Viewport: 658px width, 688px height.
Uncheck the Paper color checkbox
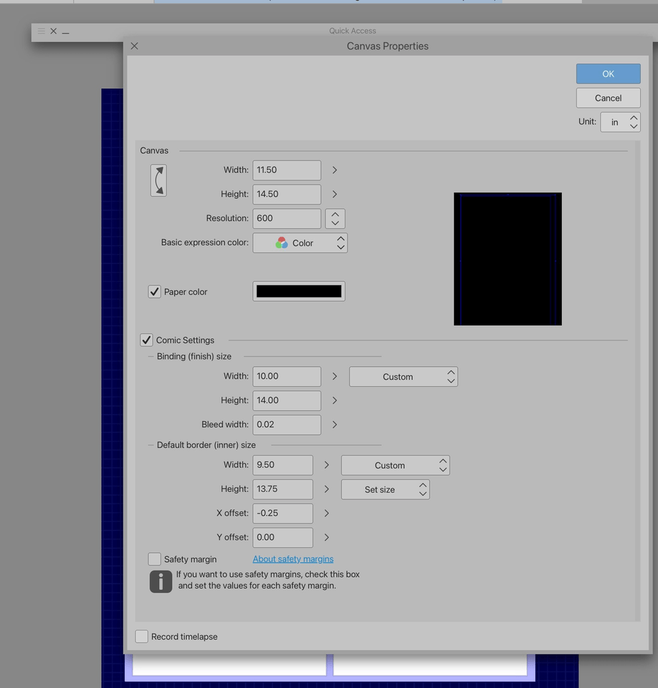point(154,292)
